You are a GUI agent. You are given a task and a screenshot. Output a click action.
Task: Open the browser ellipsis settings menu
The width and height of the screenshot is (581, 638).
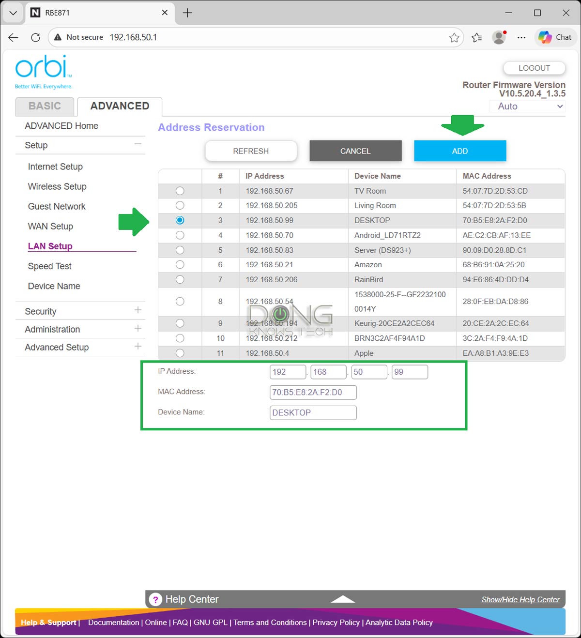click(x=521, y=37)
